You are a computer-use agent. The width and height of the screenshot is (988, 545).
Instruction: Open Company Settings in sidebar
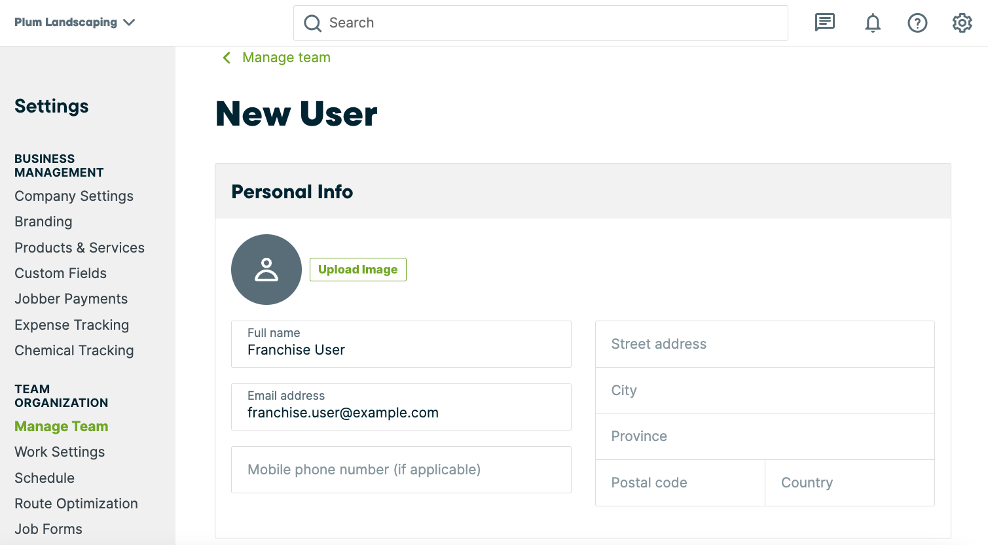point(74,196)
